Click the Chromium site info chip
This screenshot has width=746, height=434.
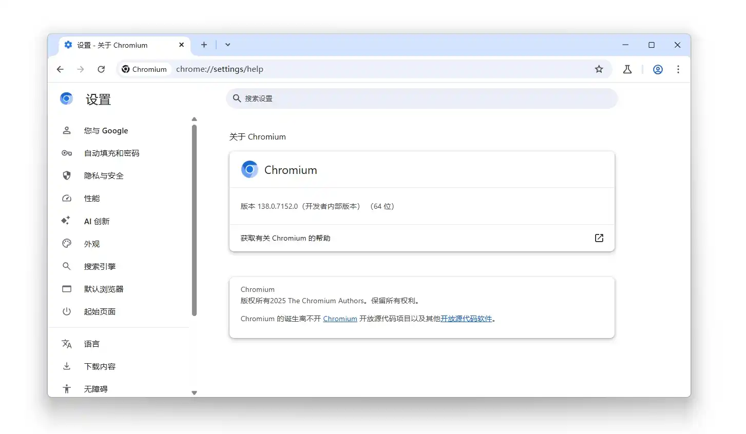(x=144, y=69)
